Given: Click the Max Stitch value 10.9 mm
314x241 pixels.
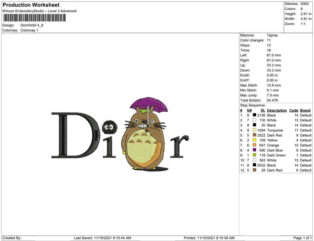Looking at the screenshot, I should 274,85.
